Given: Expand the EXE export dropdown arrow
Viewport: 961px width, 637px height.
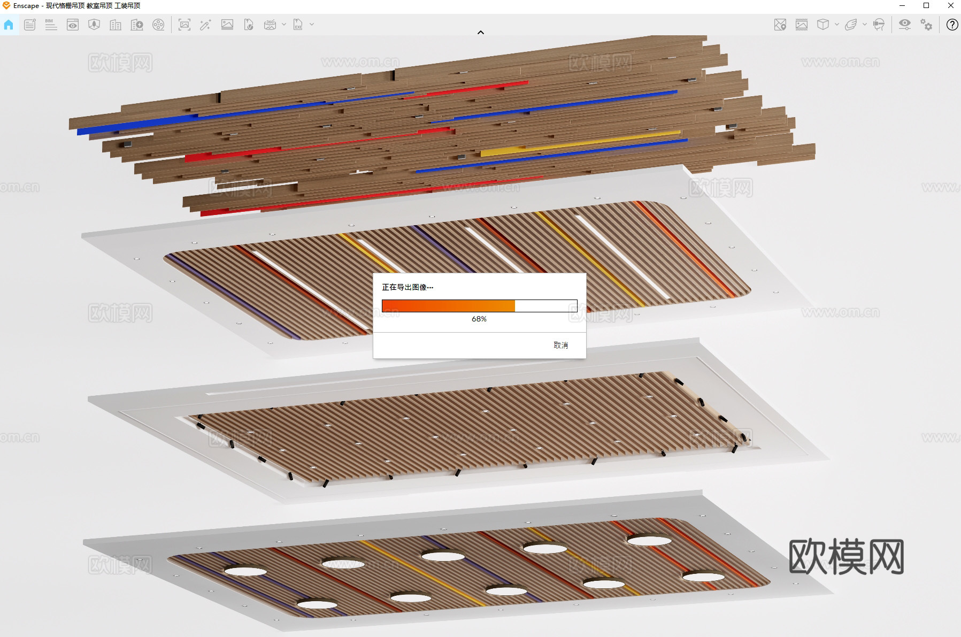Looking at the screenshot, I should tap(312, 25).
